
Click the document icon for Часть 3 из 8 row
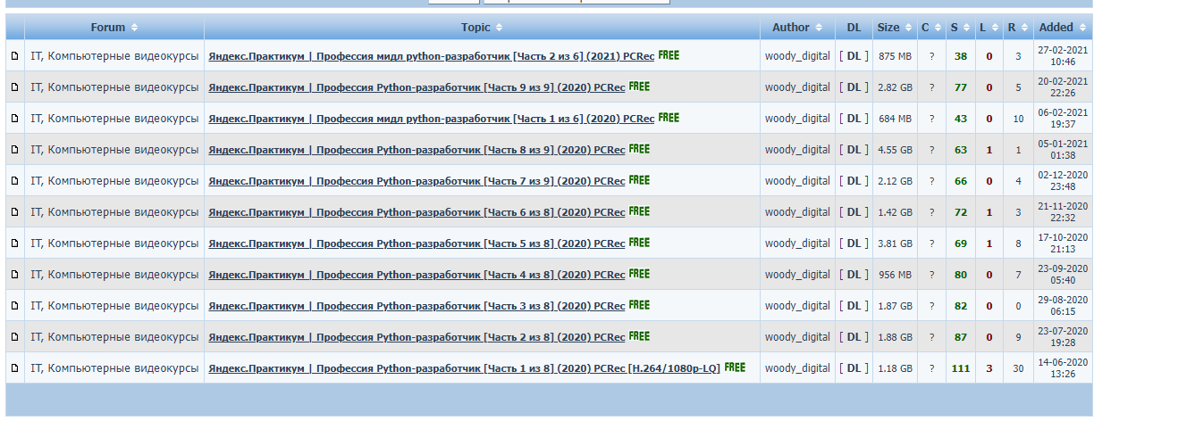tap(14, 306)
